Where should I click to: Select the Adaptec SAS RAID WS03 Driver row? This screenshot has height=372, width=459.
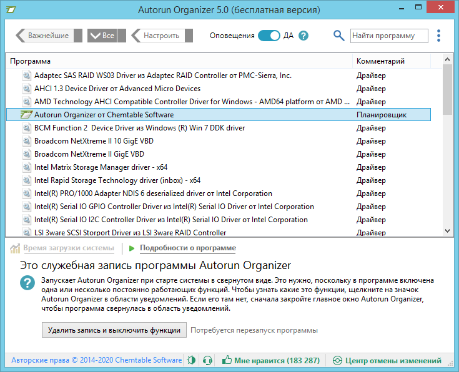tap(219, 76)
